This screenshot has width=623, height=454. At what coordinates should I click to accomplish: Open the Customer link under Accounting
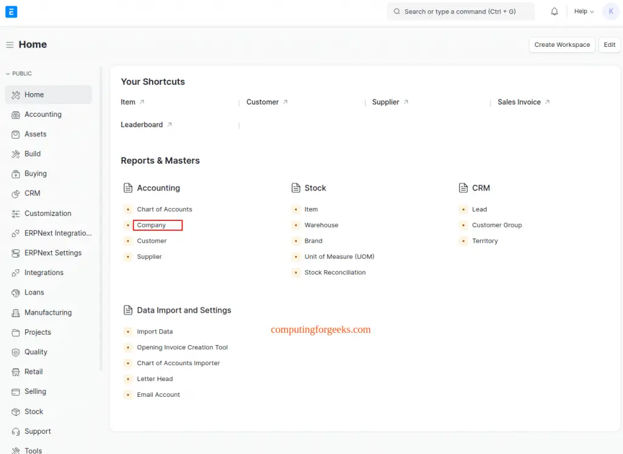tap(151, 241)
